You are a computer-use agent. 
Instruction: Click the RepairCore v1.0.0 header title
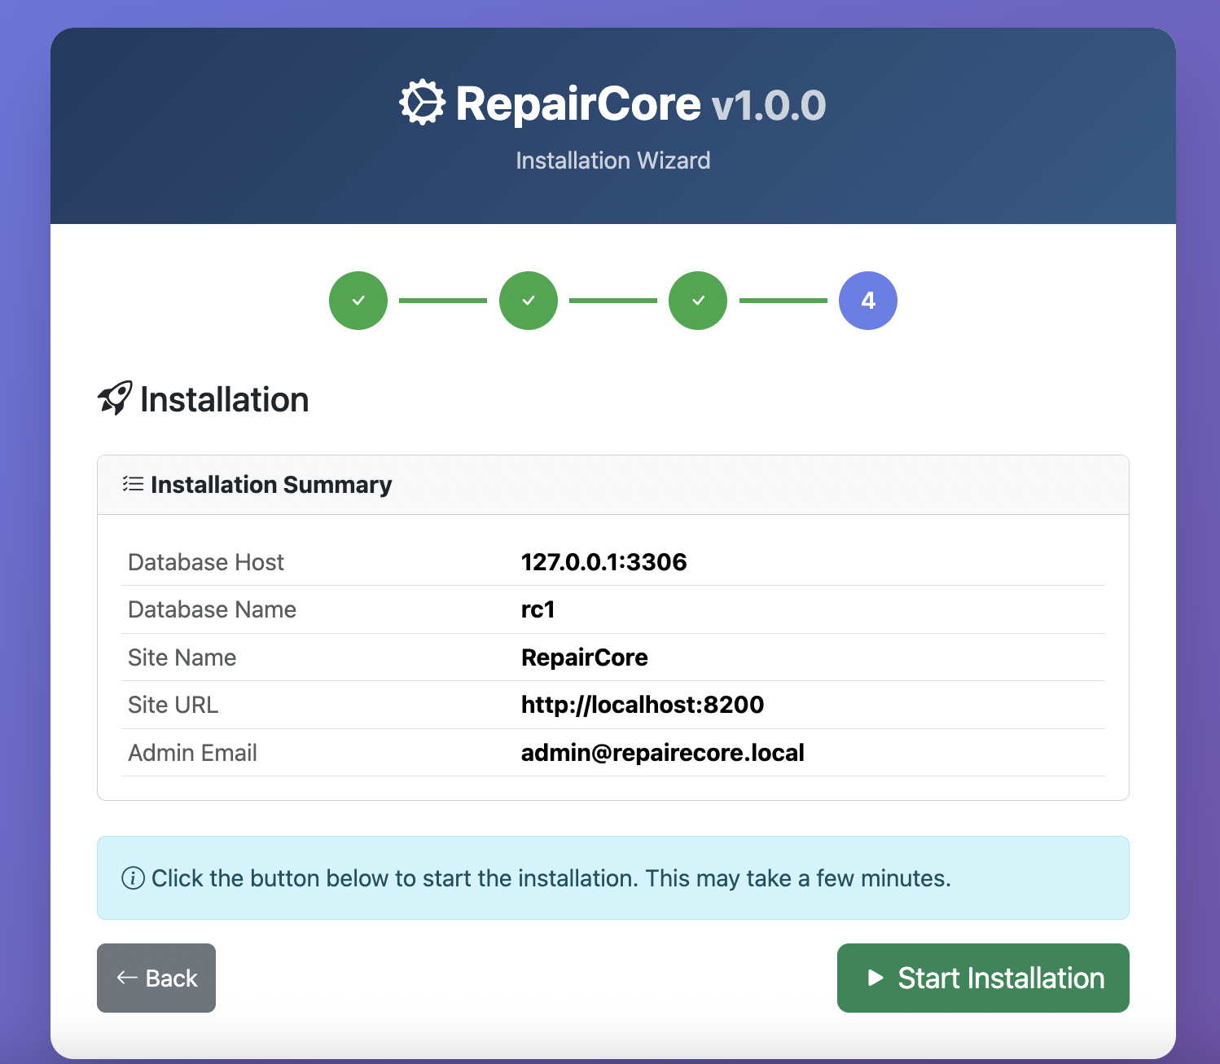[613, 103]
